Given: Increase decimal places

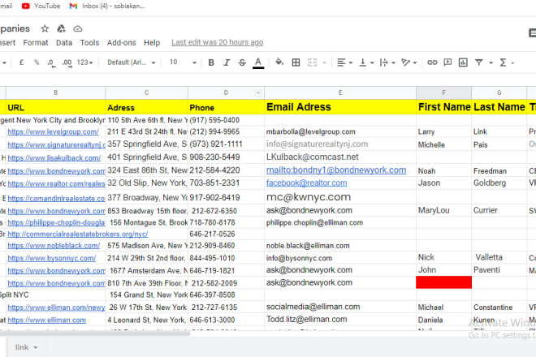Looking at the screenshot, I should coord(67,62).
